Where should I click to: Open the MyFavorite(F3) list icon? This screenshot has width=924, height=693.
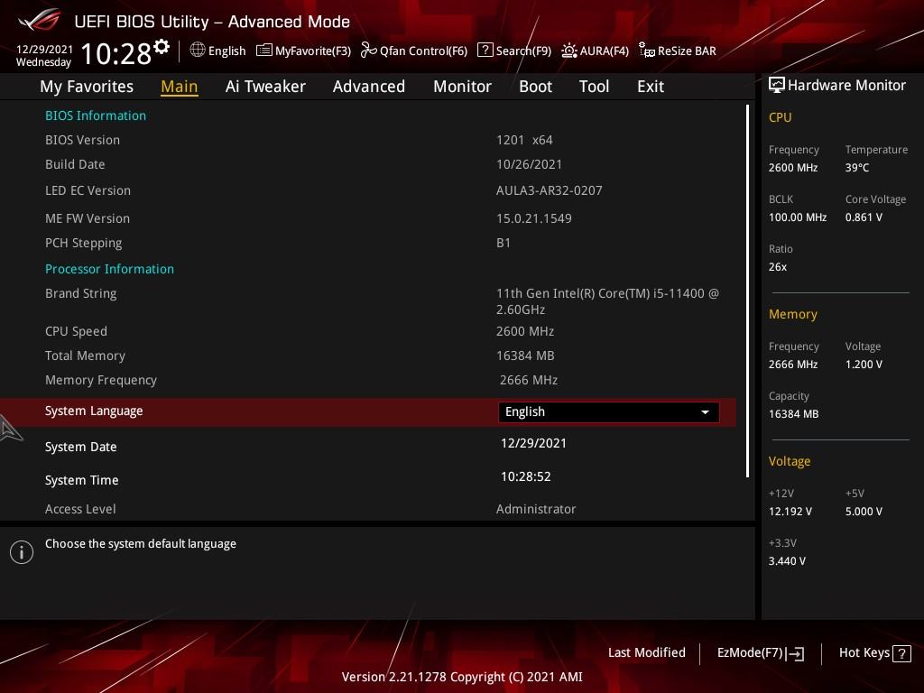[264, 51]
